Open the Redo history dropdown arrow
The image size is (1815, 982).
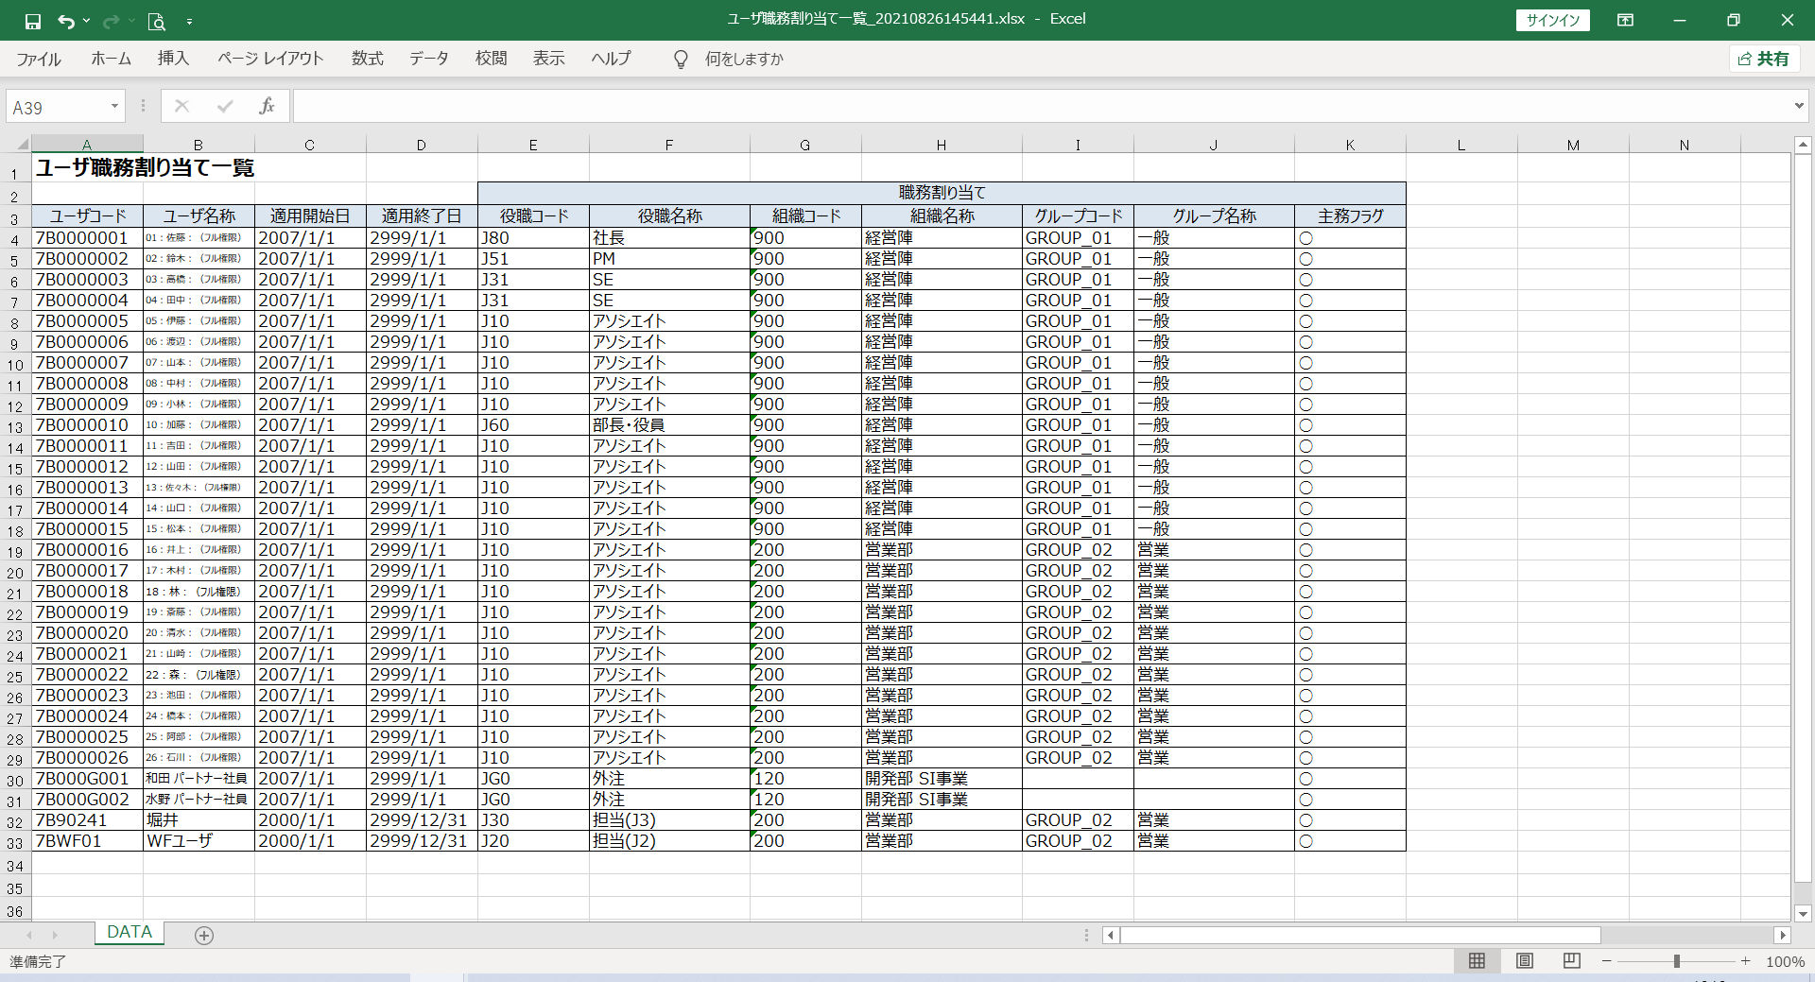[x=131, y=21]
